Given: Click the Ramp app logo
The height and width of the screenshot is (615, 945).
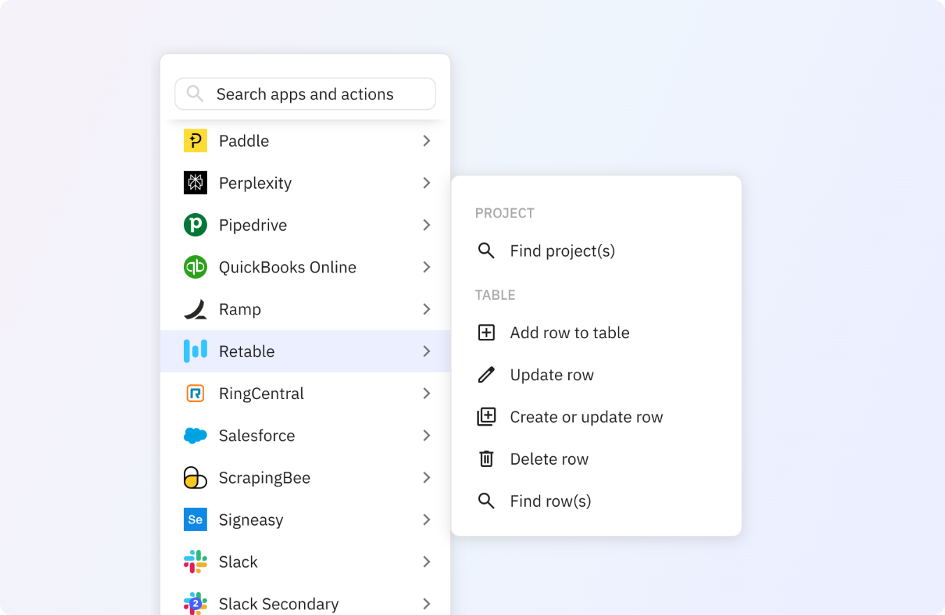Looking at the screenshot, I should [x=195, y=309].
